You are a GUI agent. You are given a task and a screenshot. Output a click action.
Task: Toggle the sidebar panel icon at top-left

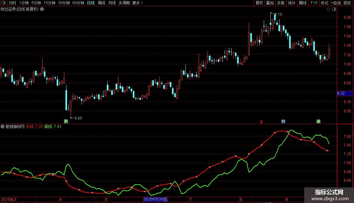pos(3,3)
